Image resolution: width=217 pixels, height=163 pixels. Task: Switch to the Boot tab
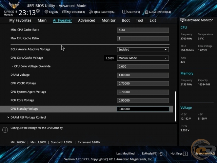tap(126, 20)
